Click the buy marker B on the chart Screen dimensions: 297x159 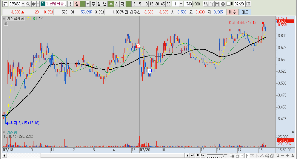click(x=138, y=46)
